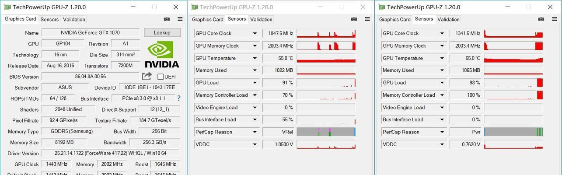Open Validation tab in the right window
The width and height of the screenshot is (562, 175).
[448, 19]
